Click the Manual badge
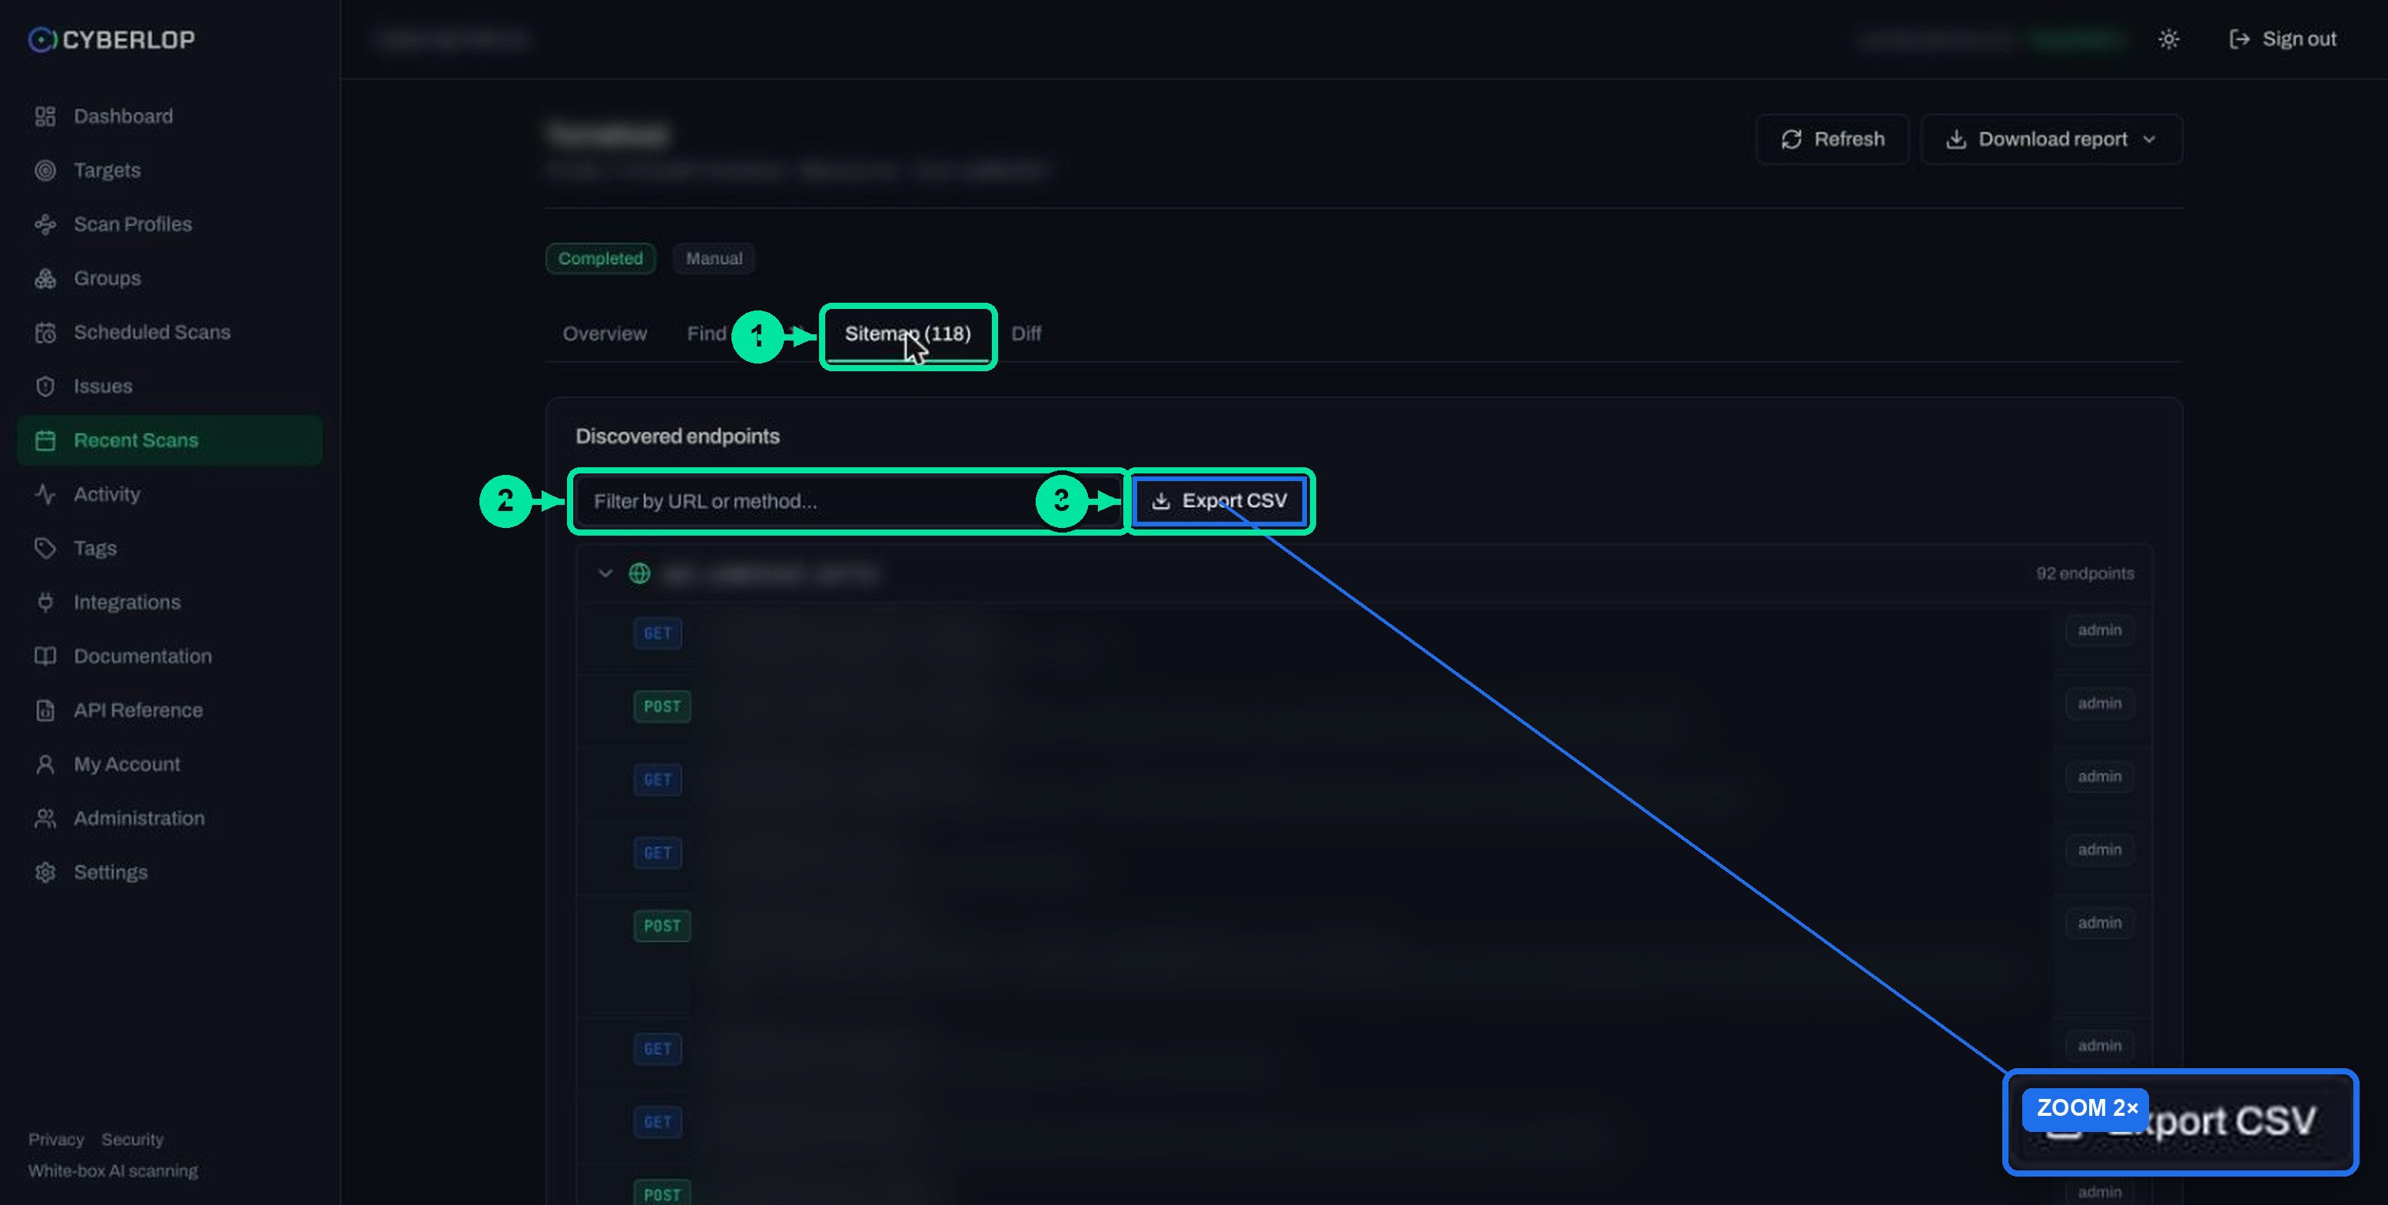 pos(714,259)
